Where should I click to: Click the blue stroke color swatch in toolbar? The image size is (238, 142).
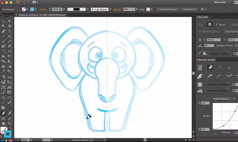tap(8, 134)
